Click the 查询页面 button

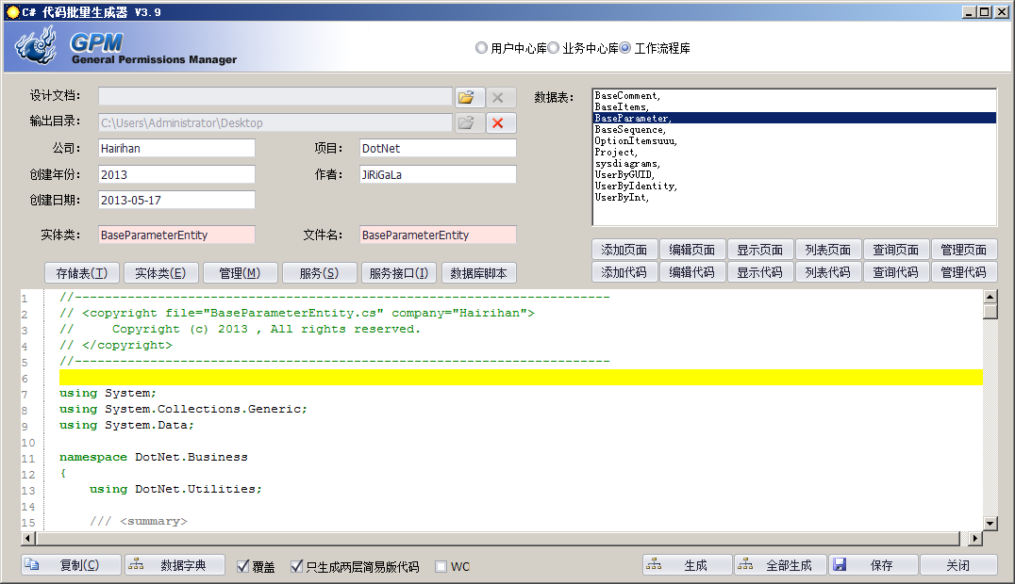[896, 250]
